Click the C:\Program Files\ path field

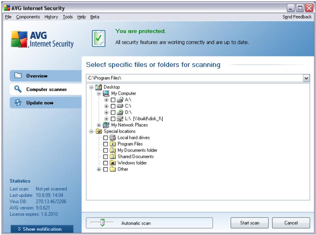194,78
